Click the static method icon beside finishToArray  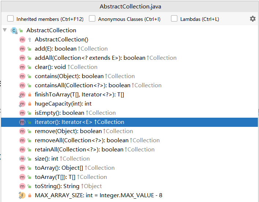pyautogui.click(x=22, y=95)
